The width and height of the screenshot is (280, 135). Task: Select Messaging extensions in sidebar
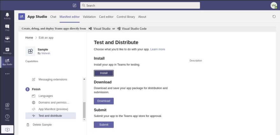pyautogui.click(x=53, y=79)
